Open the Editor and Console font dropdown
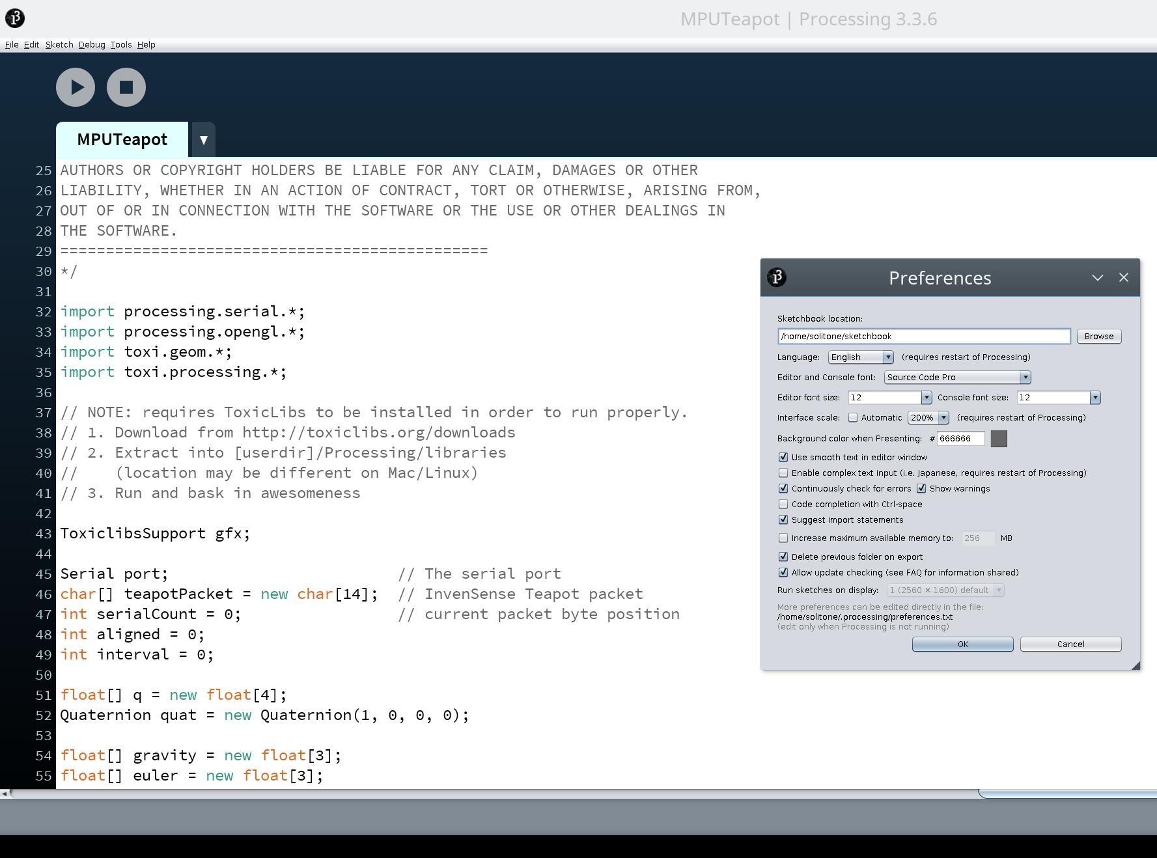Screen dimensions: 1157x858 click(958, 377)
